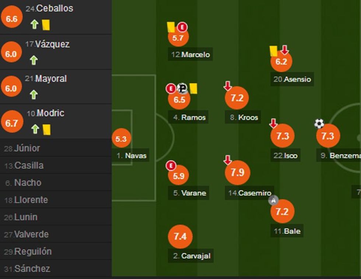Select Navas's 5.3 rating circle
Screen dimensions: 361x279
click(x=121, y=139)
